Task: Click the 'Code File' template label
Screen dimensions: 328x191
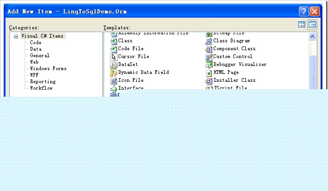Action: pos(131,48)
